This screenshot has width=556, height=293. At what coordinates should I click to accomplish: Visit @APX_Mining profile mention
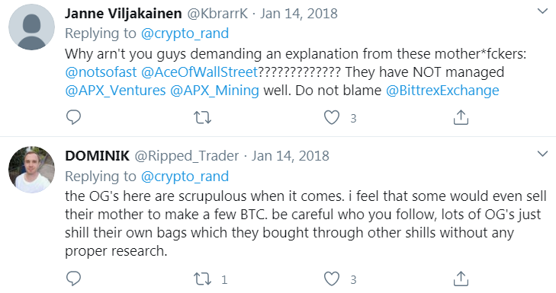[214, 91]
